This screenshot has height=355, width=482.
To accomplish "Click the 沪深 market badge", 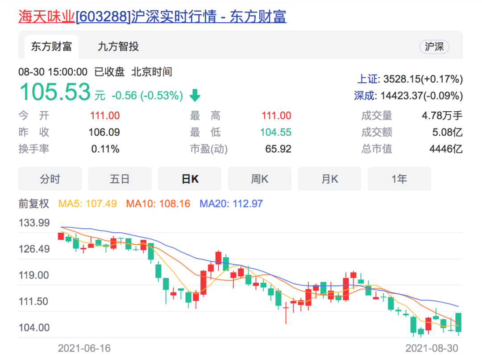I will click(434, 47).
